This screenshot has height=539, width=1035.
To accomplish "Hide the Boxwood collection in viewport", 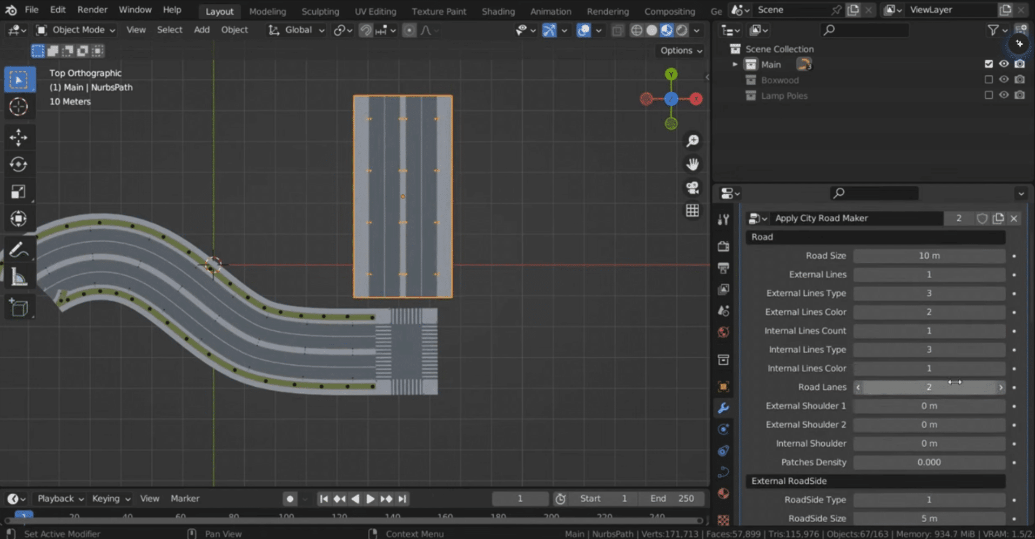I will coord(1004,80).
